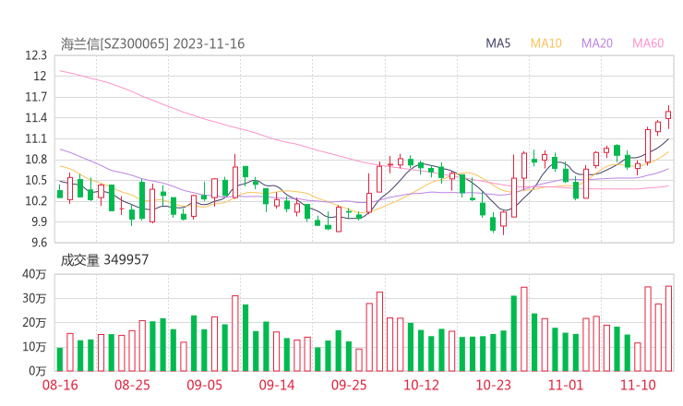Screen dimensions: 683x406
Task: Click the 09-14 date label
Action: click(277, 385)
